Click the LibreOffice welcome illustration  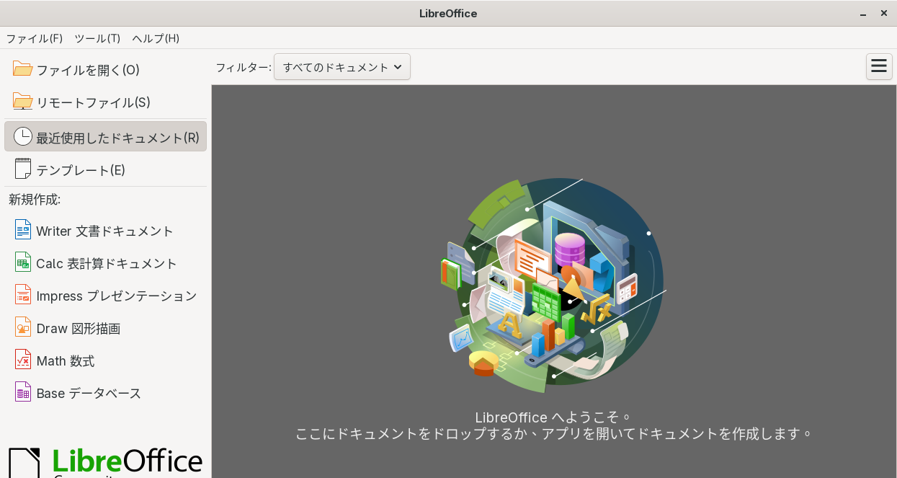[x=553, y=286]
